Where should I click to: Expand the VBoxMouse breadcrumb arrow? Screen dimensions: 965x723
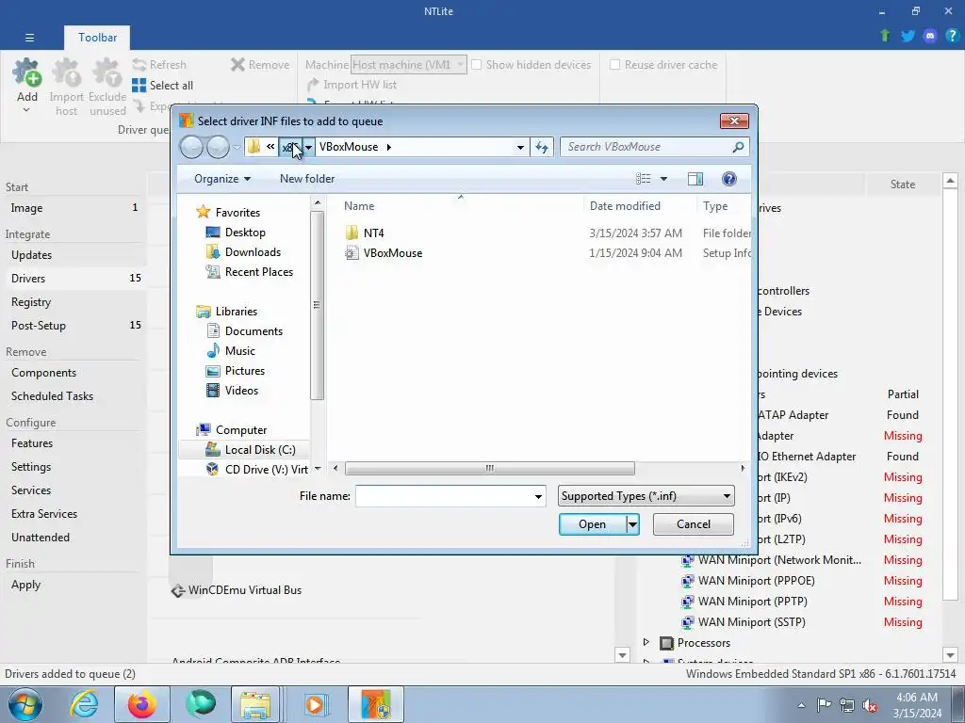coord(388,147)
